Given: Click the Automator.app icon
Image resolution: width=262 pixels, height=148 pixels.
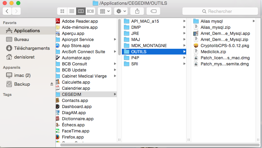Looking at the screenshot, I should 58,58.
